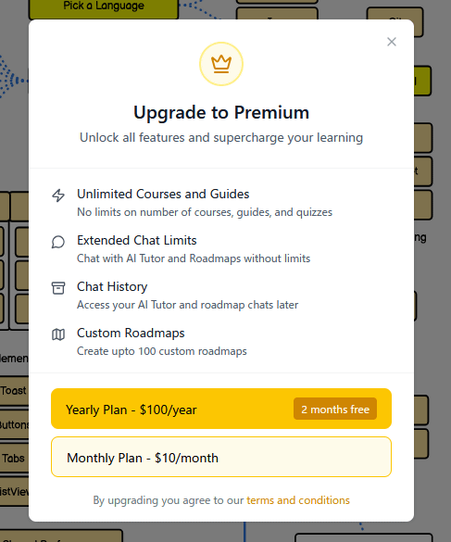451x542 pixels.
Task: Select the Tabs roadmap node
Action: pyautogui.click(x=14, y=459)
